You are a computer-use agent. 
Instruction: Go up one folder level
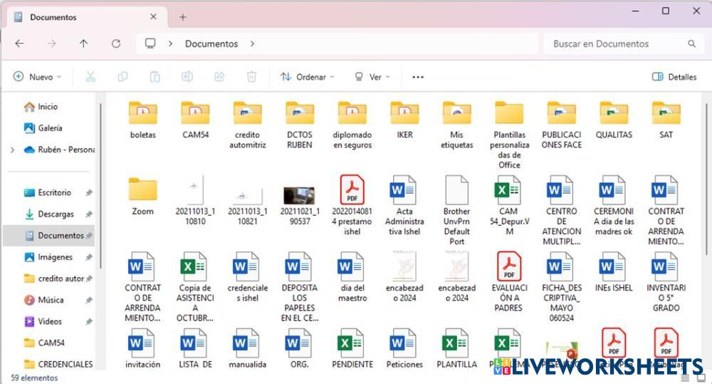[83, 43]
